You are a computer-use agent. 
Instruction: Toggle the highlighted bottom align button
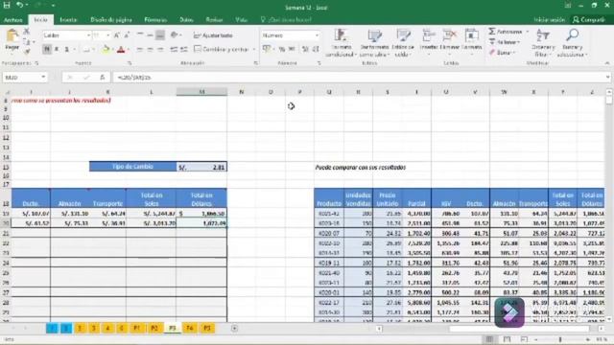click(160, 35)
